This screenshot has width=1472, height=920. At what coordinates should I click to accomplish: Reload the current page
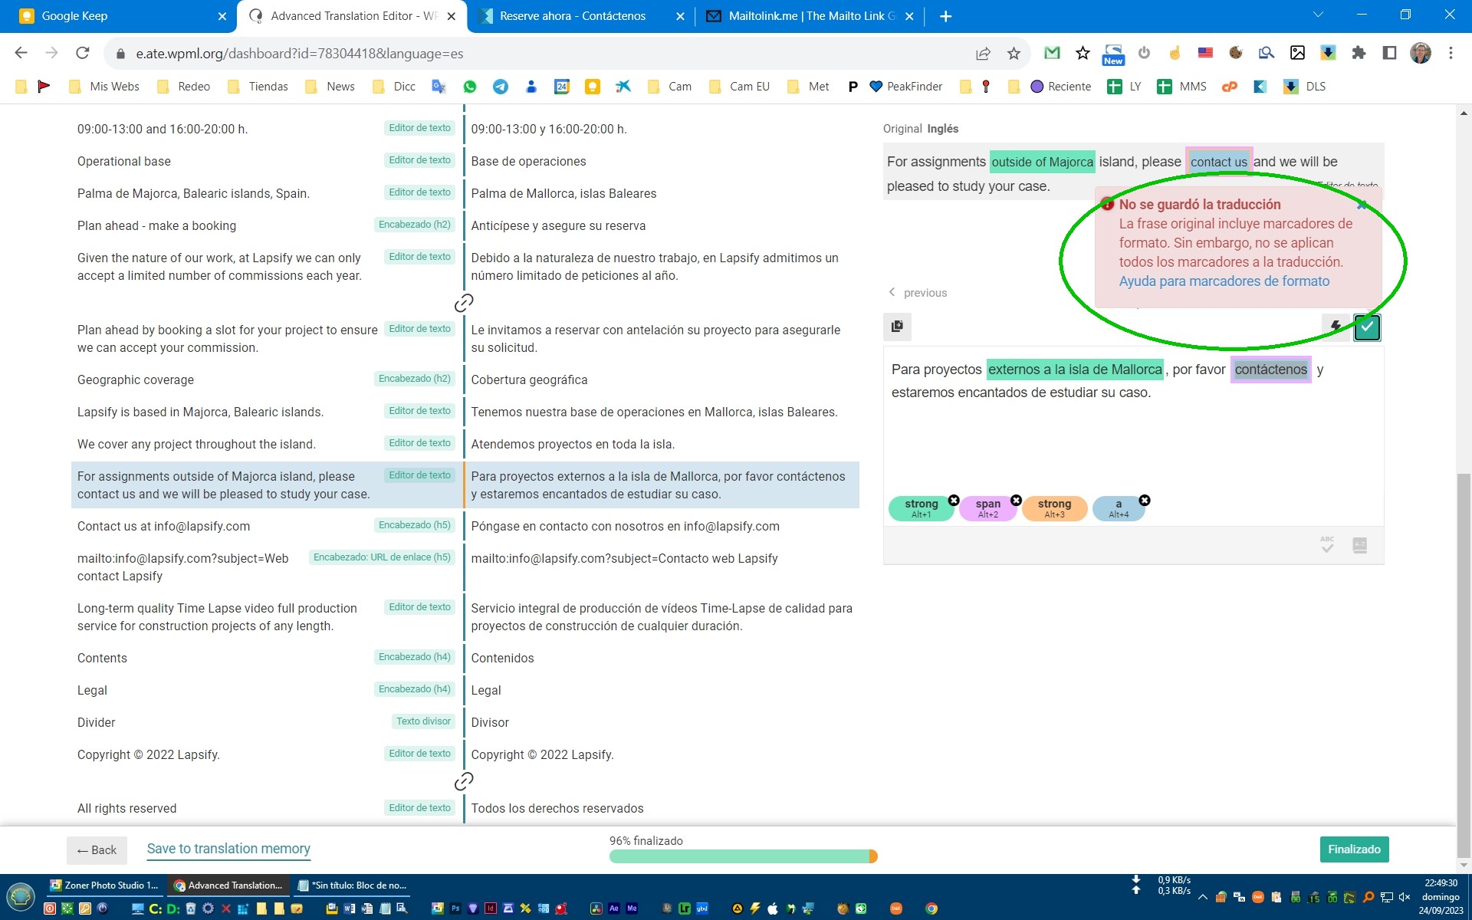click(83, 53)
